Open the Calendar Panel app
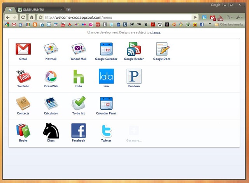Viewport: 249px width, 183px height. coord(106,104)
